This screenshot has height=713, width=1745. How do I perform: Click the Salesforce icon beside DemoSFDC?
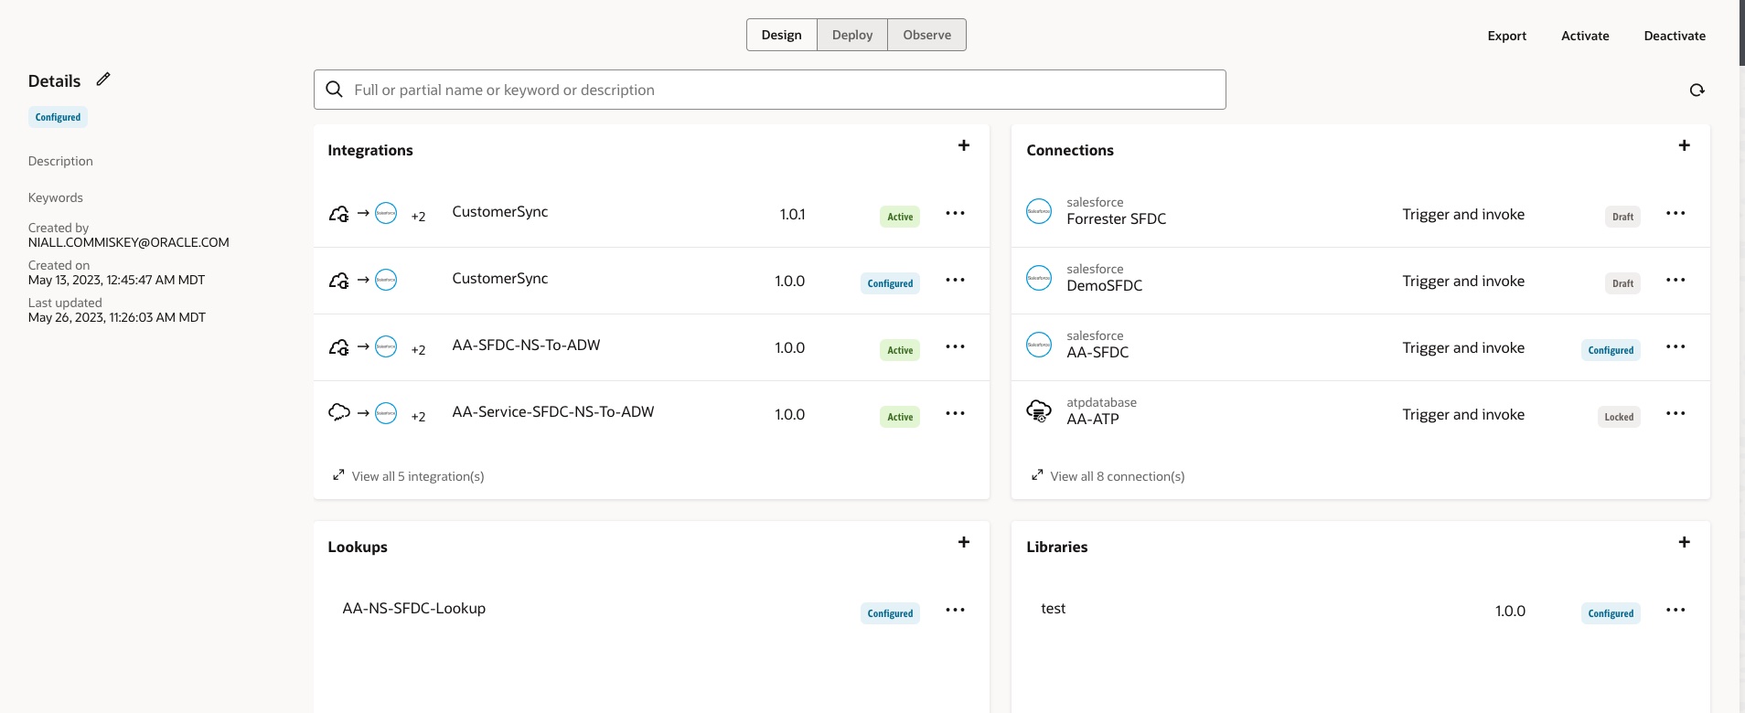click(1039, 278)
